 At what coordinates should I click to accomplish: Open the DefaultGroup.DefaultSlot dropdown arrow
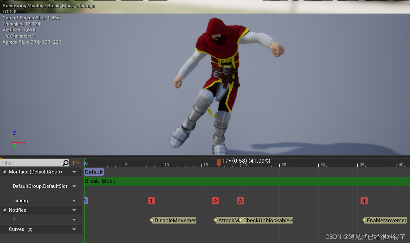(x=74, y=186)
